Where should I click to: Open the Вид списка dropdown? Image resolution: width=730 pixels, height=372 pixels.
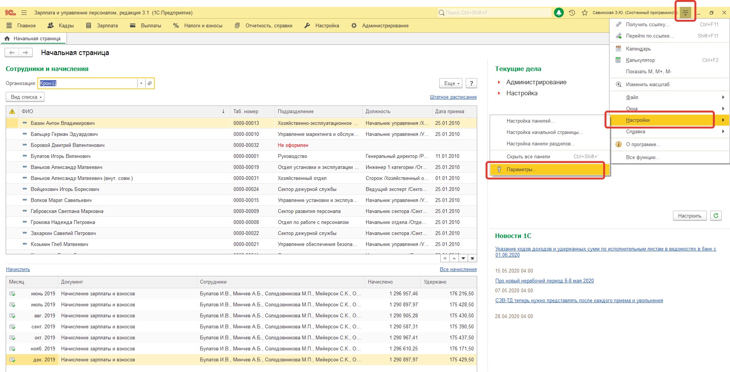coord(25,97)
